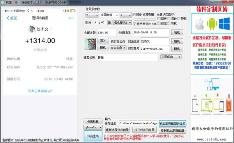234x143 pixels.
Task: Click the signal dots in phone status bar
Action: click(x=9, y=11)
